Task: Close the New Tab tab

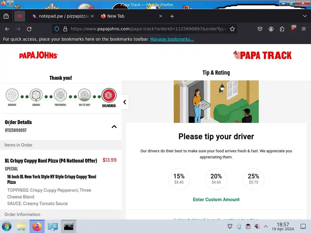Action: [x=161, y=16]
